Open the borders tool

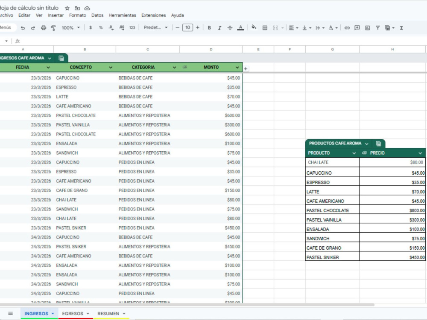pos(265,28)
